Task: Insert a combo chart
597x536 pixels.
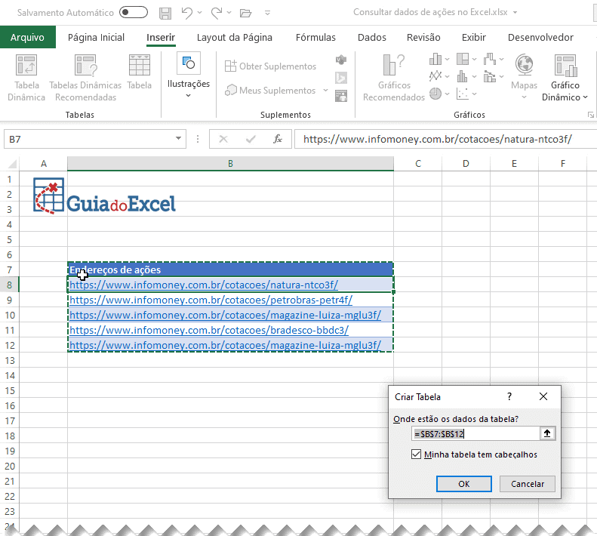Action: point(494,76)
